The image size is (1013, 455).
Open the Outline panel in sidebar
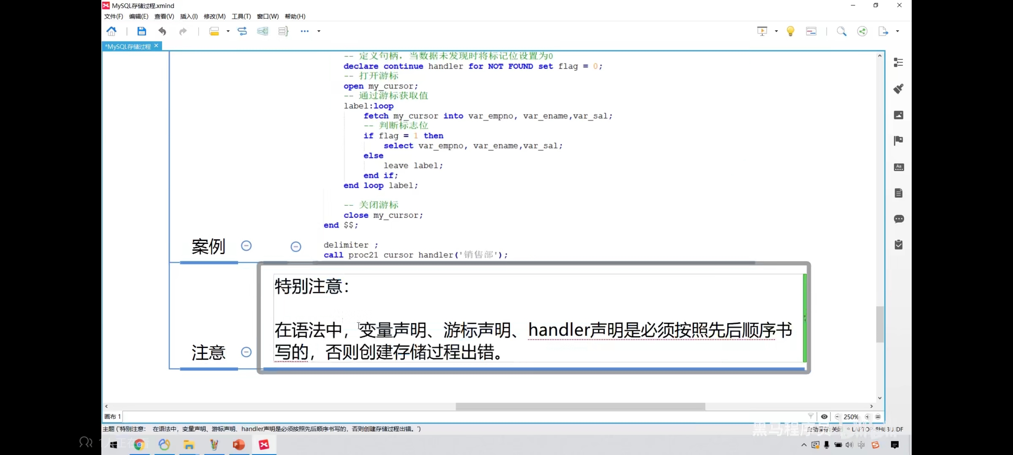[898, 62]
